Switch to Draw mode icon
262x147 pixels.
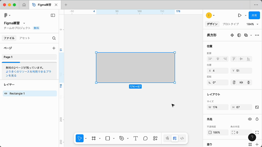(167, 138)
